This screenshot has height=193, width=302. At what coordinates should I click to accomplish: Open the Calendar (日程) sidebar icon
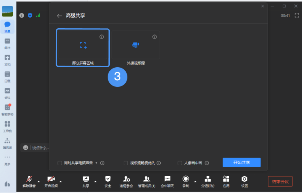tap(7, 77)
